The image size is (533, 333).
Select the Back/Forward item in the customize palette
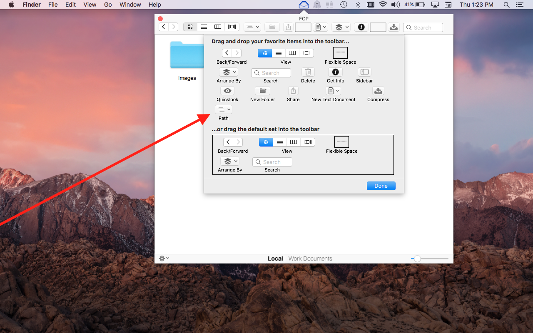click(232, 53)
